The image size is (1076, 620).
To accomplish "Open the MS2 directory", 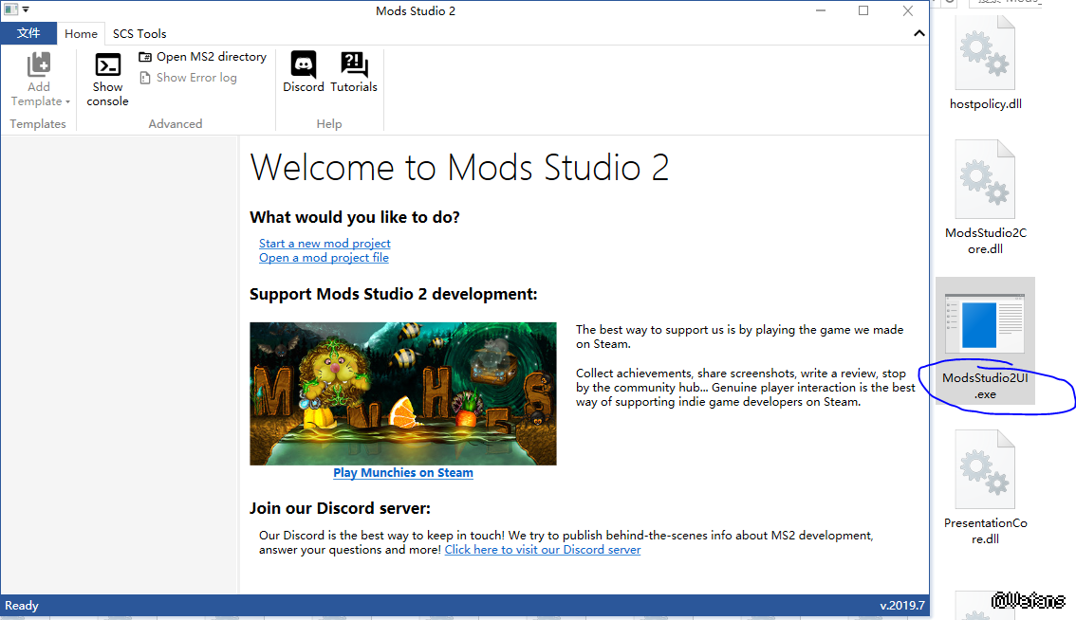I will point(202,57).
